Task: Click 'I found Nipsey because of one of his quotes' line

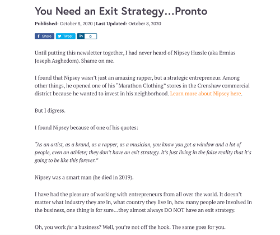Action: pos(86,128)
